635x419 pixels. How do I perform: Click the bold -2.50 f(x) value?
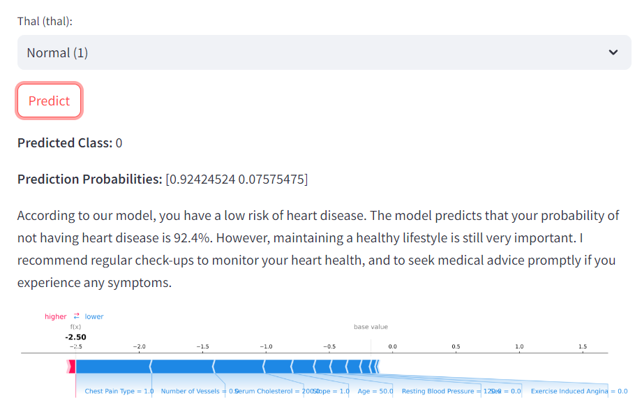[75, 337]
